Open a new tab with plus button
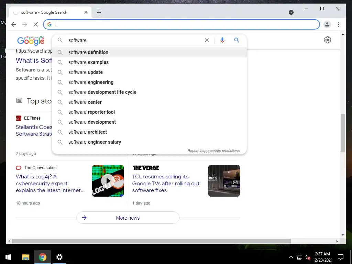Viewport: 352px width, 264px height. pyautogui.click(x=99, y=12)
